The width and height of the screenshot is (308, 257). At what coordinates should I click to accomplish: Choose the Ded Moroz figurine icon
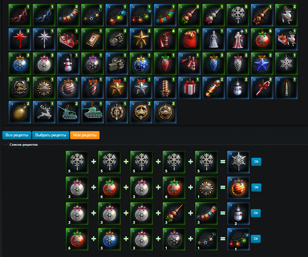[x=238, y=39]
